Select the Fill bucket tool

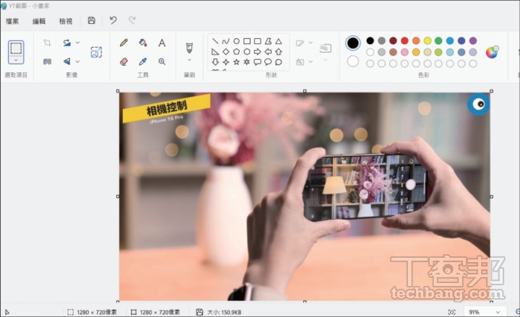[142, 43]
